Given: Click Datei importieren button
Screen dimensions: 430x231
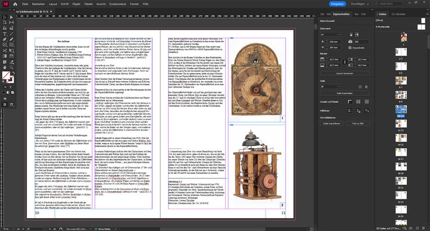Looking at the screenshot, I should 331,123.
